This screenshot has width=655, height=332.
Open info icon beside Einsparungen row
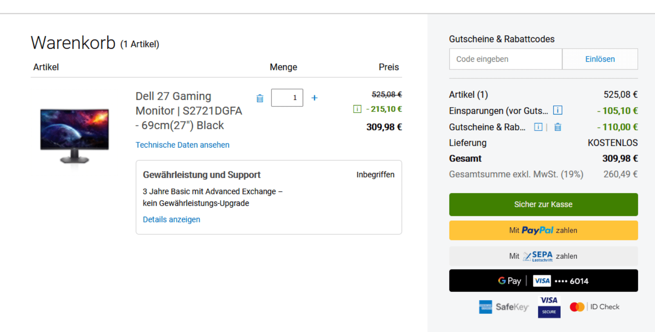(558, 110)
